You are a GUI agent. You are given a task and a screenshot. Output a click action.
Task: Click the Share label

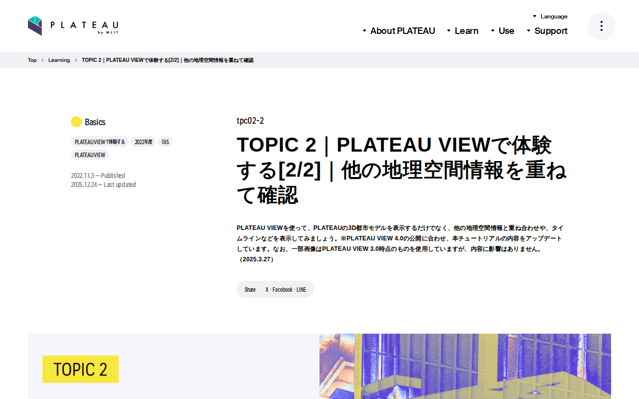250,290
